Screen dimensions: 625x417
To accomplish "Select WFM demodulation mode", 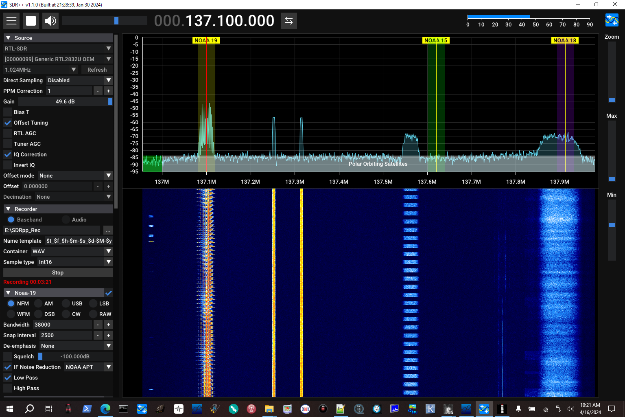I will point(11,314).
